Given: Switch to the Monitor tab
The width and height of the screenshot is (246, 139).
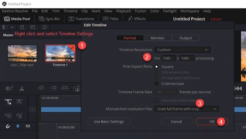Looking at the screenshot, I should tap(157, 38).
